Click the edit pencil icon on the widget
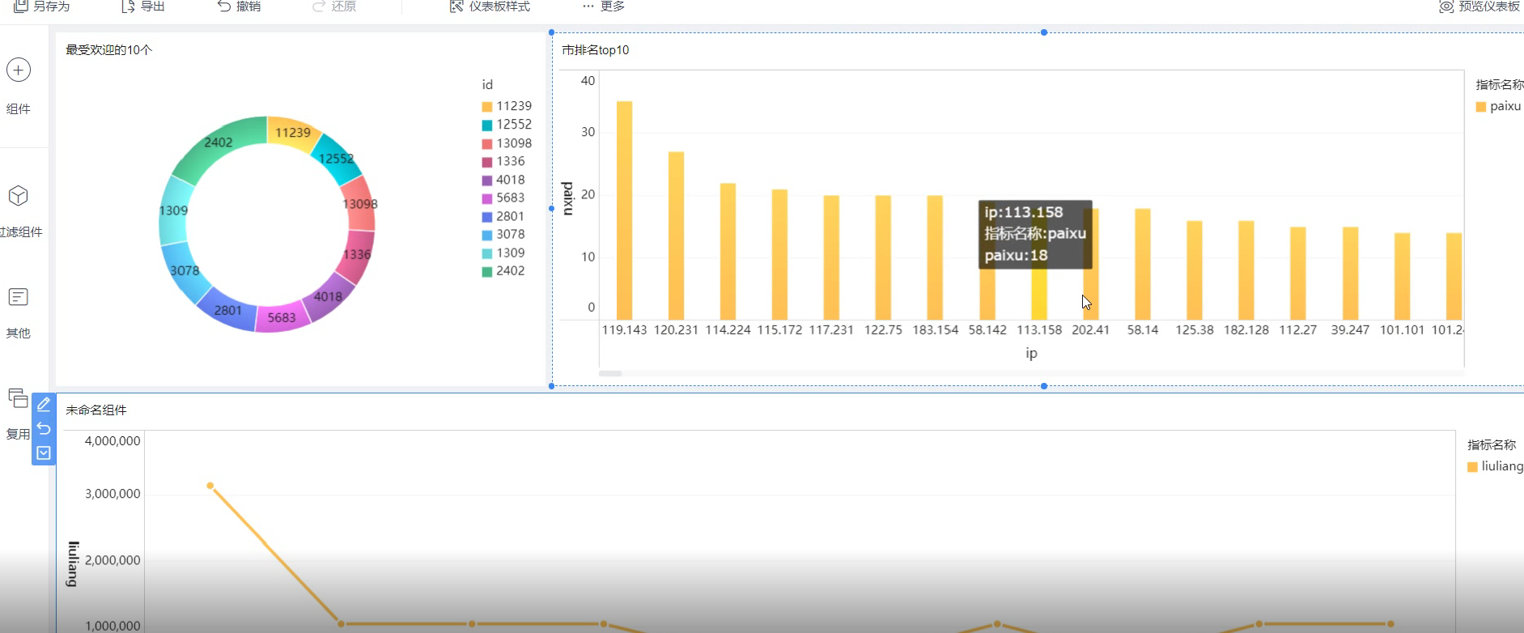This screenshot has height=633, width=1524. click(44, 405)
